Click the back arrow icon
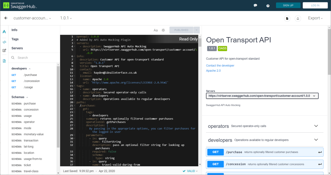331x175 pixels. click(x=6, y=18)
